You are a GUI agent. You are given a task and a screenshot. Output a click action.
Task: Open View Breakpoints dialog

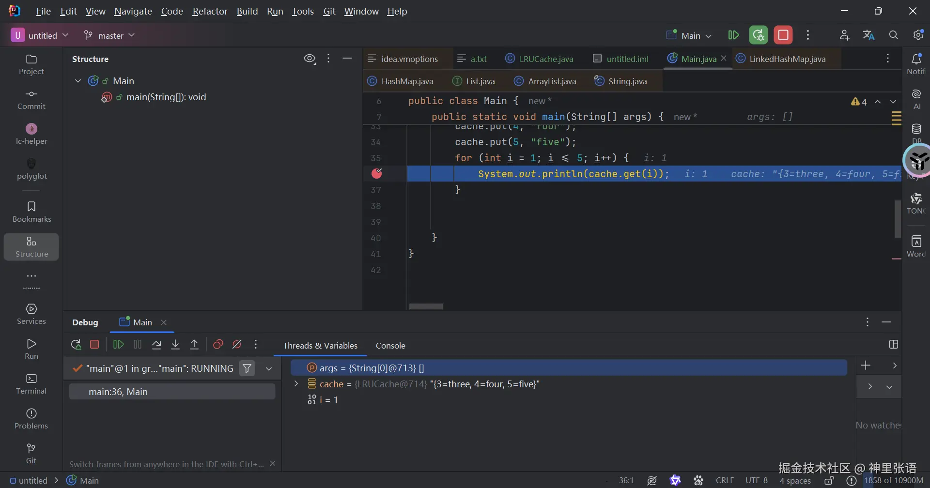tap(218, 345)
